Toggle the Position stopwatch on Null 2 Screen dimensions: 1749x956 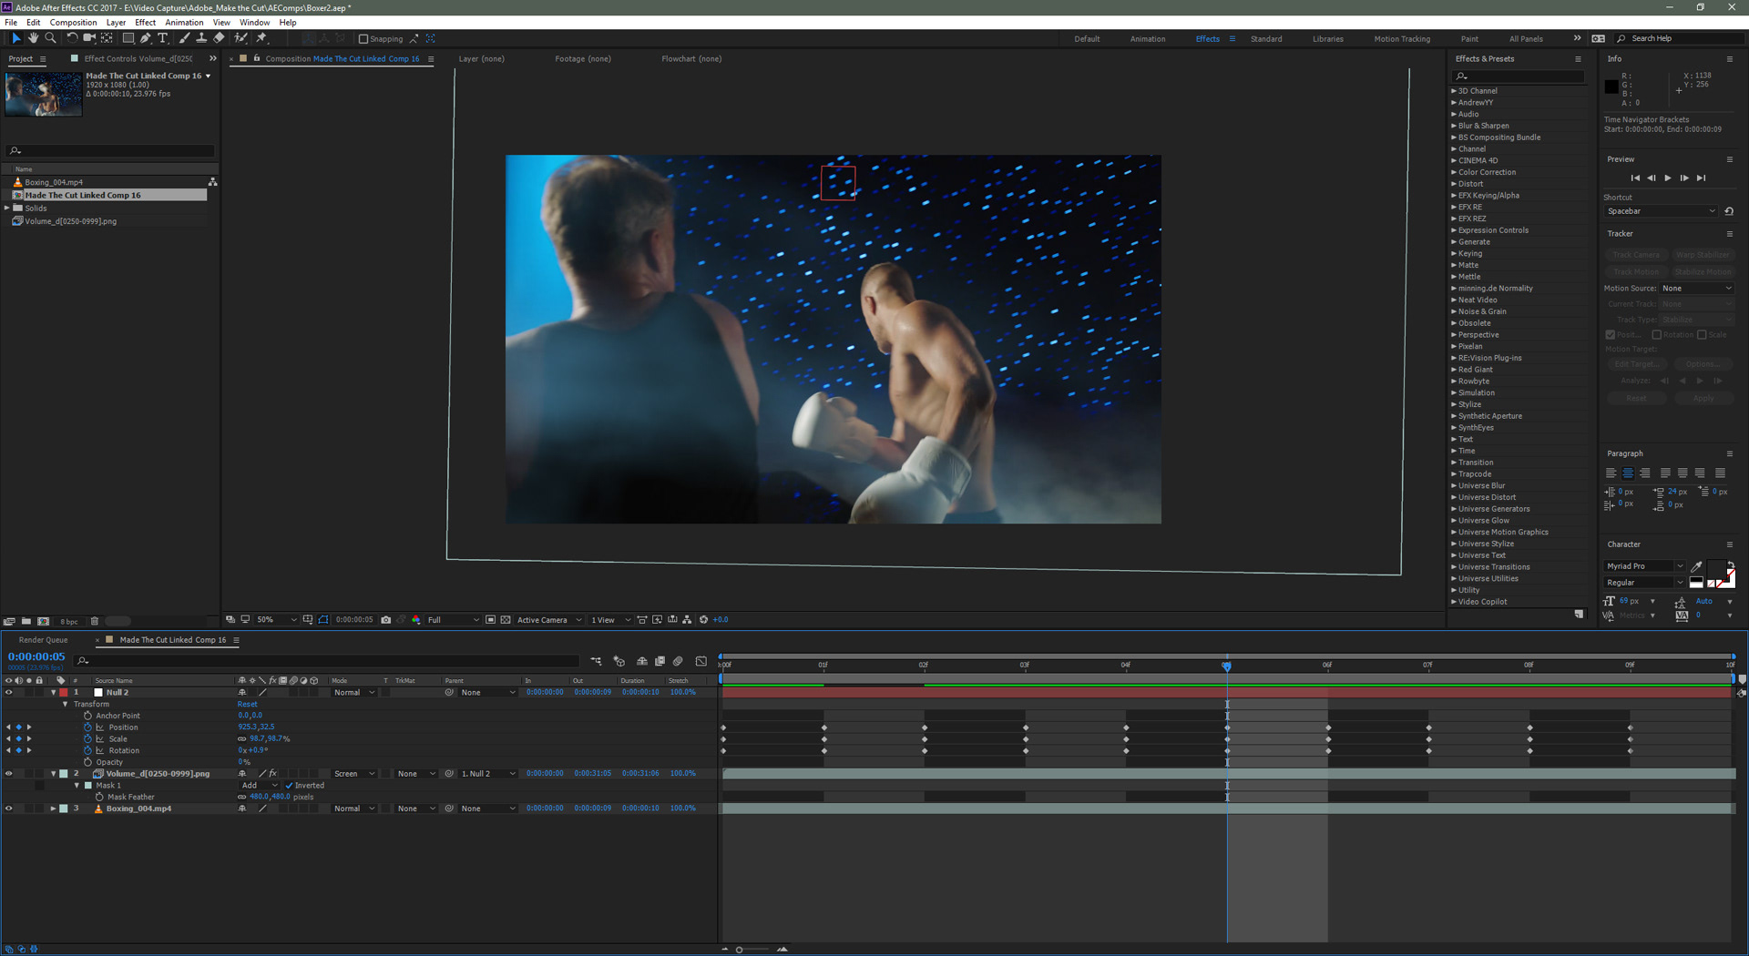(87, 727)
